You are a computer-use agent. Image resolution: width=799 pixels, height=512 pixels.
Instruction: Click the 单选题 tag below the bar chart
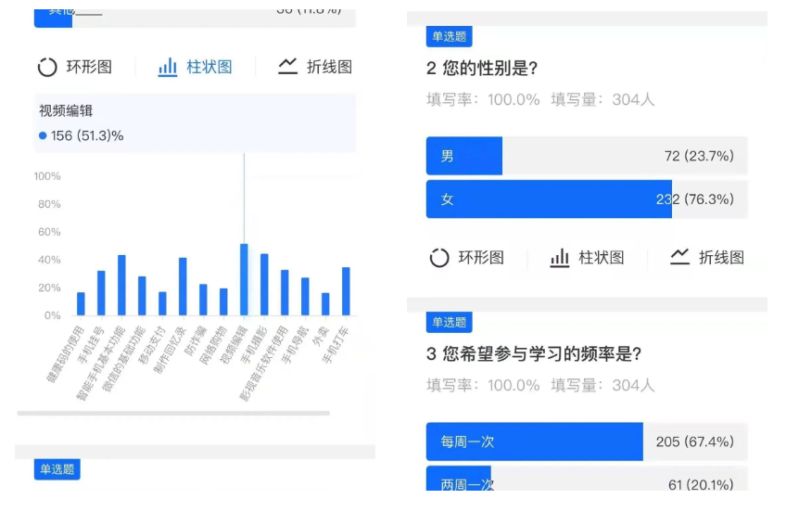(57, 469)
